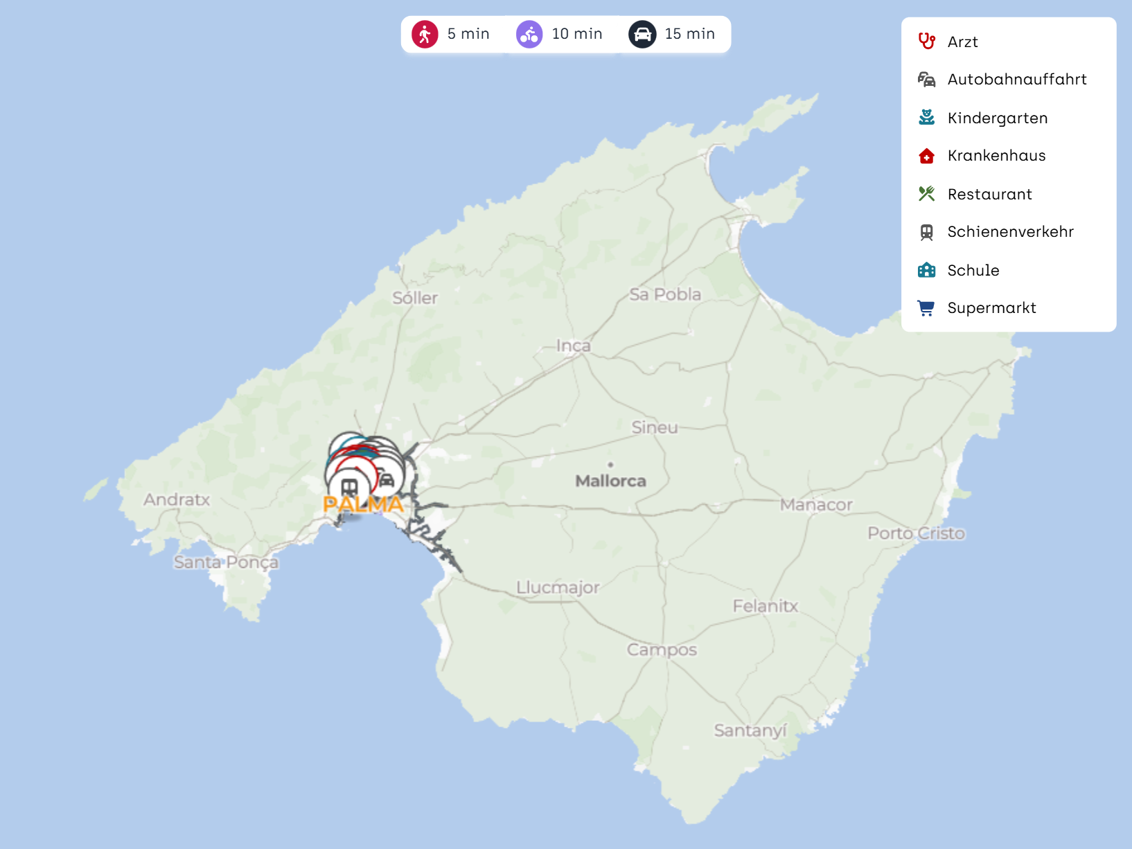Image resolution: width=1132 pixels, height=849 pixels.
Task: Click the Santanyí town label
Action: coord(750,731)
